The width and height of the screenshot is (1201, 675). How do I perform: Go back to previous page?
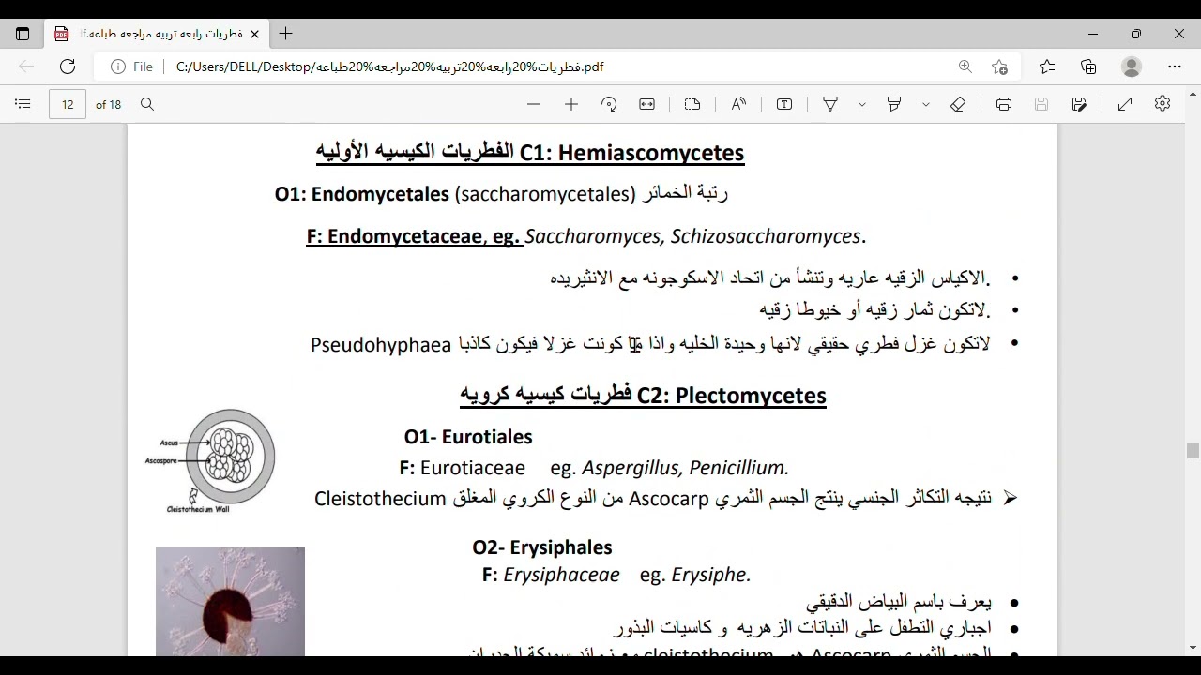coord(26,67)
